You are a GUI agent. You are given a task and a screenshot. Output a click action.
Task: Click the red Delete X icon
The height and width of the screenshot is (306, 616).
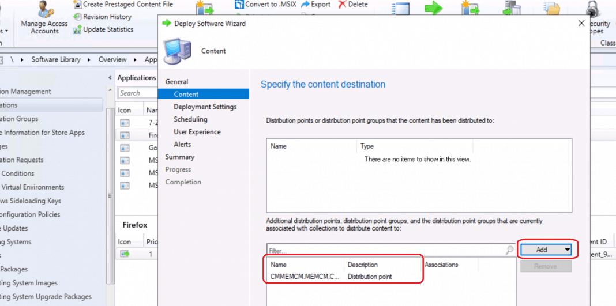(342, 4)
